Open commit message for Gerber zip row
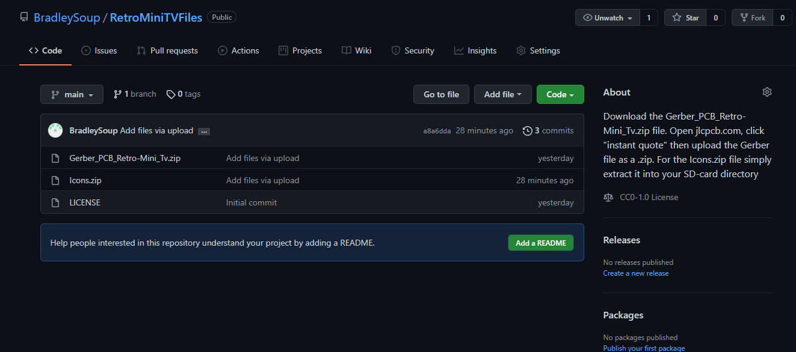 [262, 158]
